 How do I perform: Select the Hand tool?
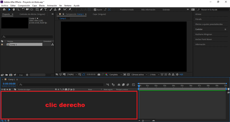click(x=14, y=9)
